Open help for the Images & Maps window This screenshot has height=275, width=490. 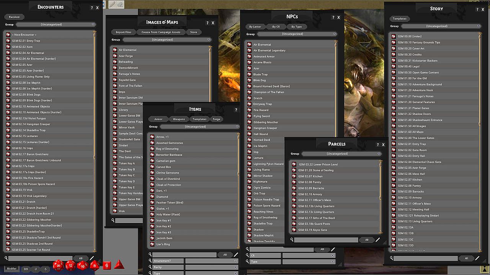(x=207, y=23)
